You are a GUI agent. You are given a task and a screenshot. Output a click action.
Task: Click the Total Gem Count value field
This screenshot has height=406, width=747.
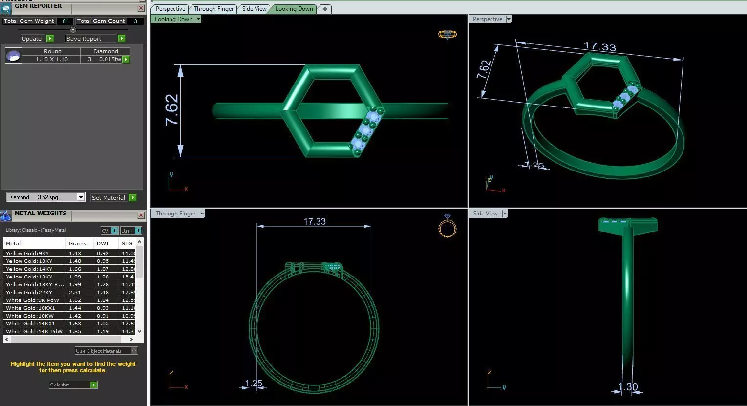tap(135, 21)
